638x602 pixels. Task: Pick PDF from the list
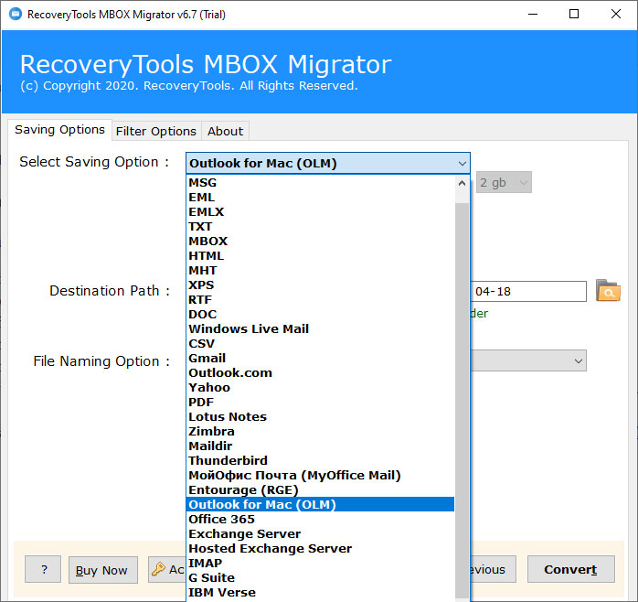[320, 403]
